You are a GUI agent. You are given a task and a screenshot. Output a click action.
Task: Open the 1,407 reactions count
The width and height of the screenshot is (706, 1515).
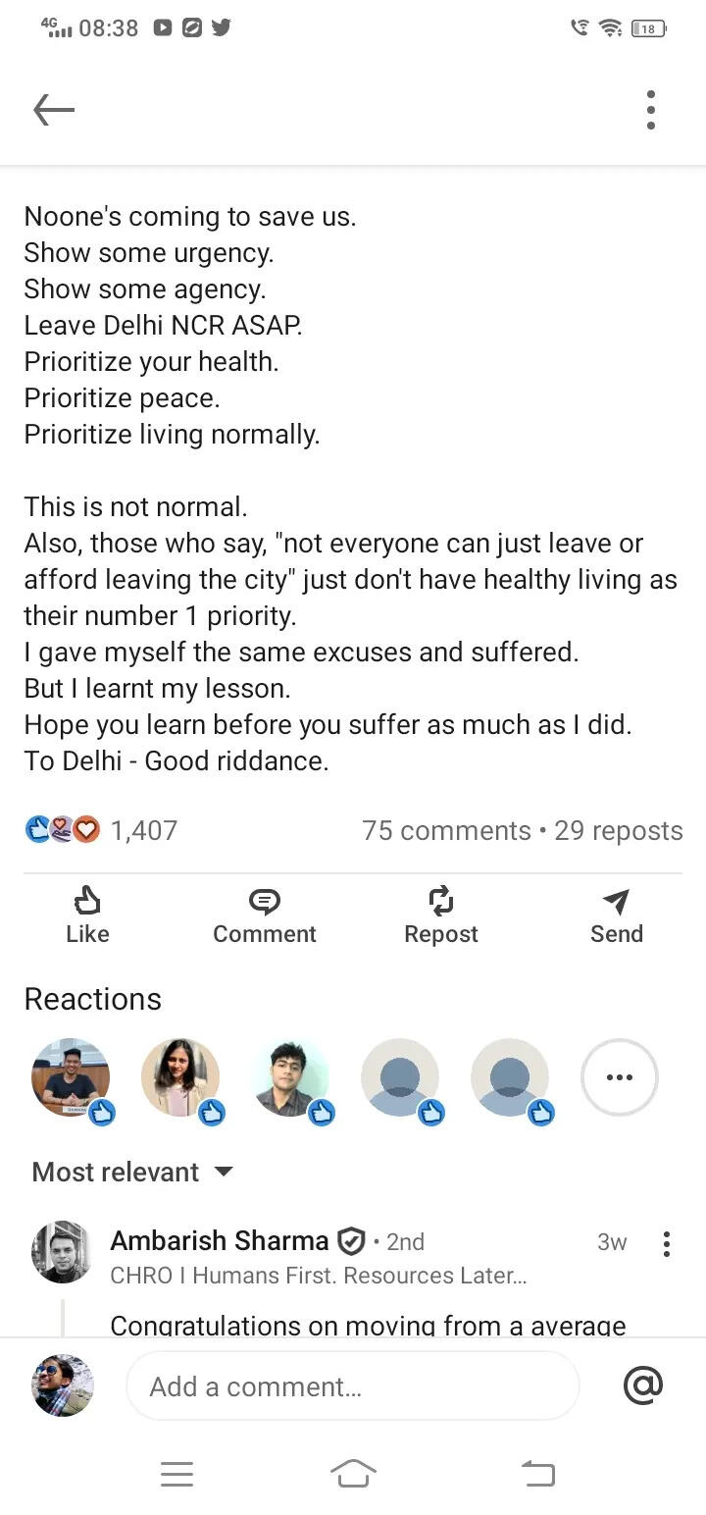(143, 830)
